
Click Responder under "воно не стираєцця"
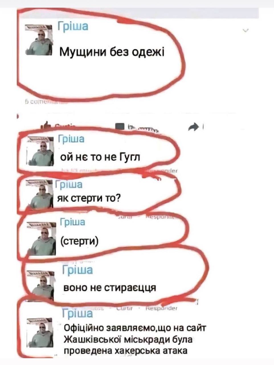pyautogui.click(x=161, y=309)
